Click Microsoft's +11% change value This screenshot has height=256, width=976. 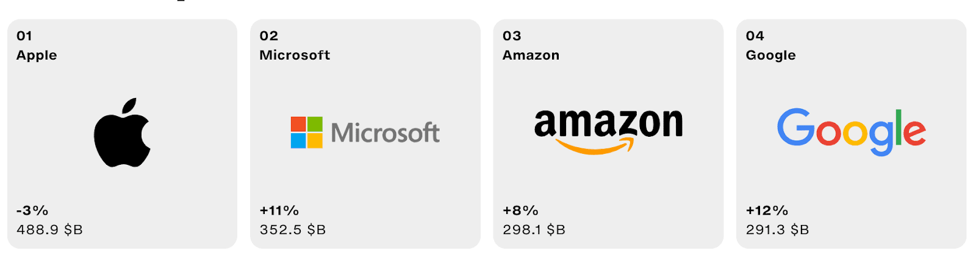point(279,210)
